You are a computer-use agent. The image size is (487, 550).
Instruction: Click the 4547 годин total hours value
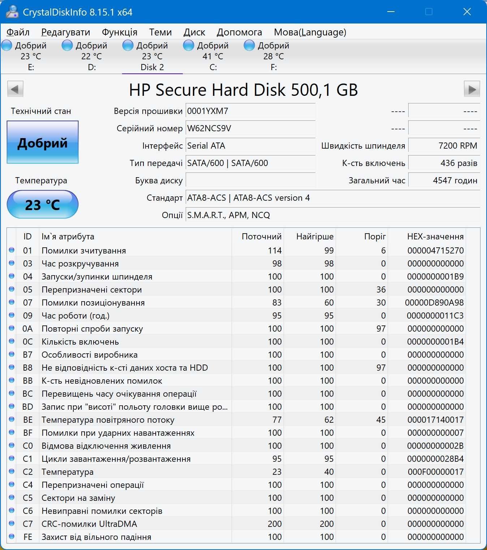click(444, 180)
